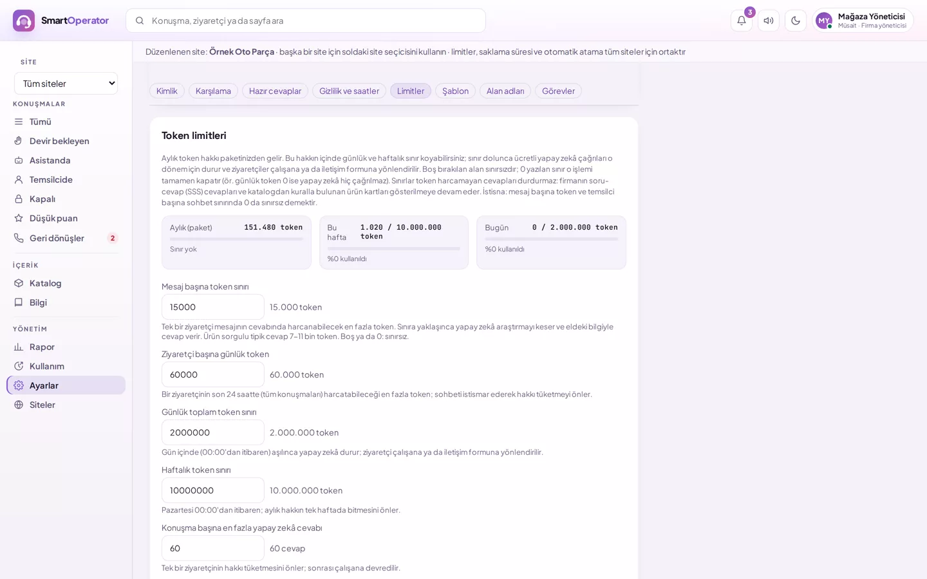Click the Siteler globe icon

coord(19,405)
